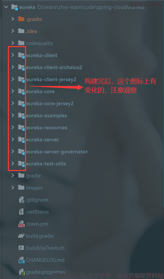Viewport: 164px width, 279px height.
Task: Expand the eureka-server folder
Action: click(x=13, y=140)
